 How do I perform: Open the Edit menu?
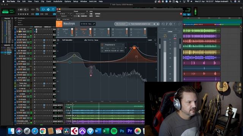(x=24, y=2)
